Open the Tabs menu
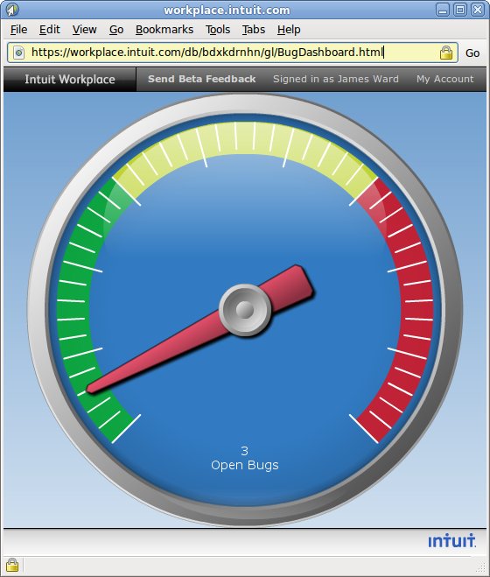Viewport: 490px width, 577px height. click(x=254, y=30)
